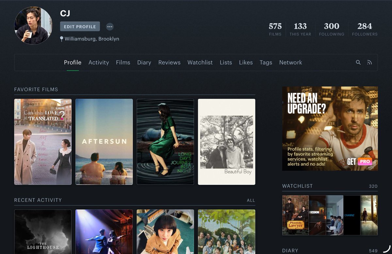Open Can This Love Be Translated poster
The height and width of the screenshot is (254, 392).
click(x=43, y=142)
